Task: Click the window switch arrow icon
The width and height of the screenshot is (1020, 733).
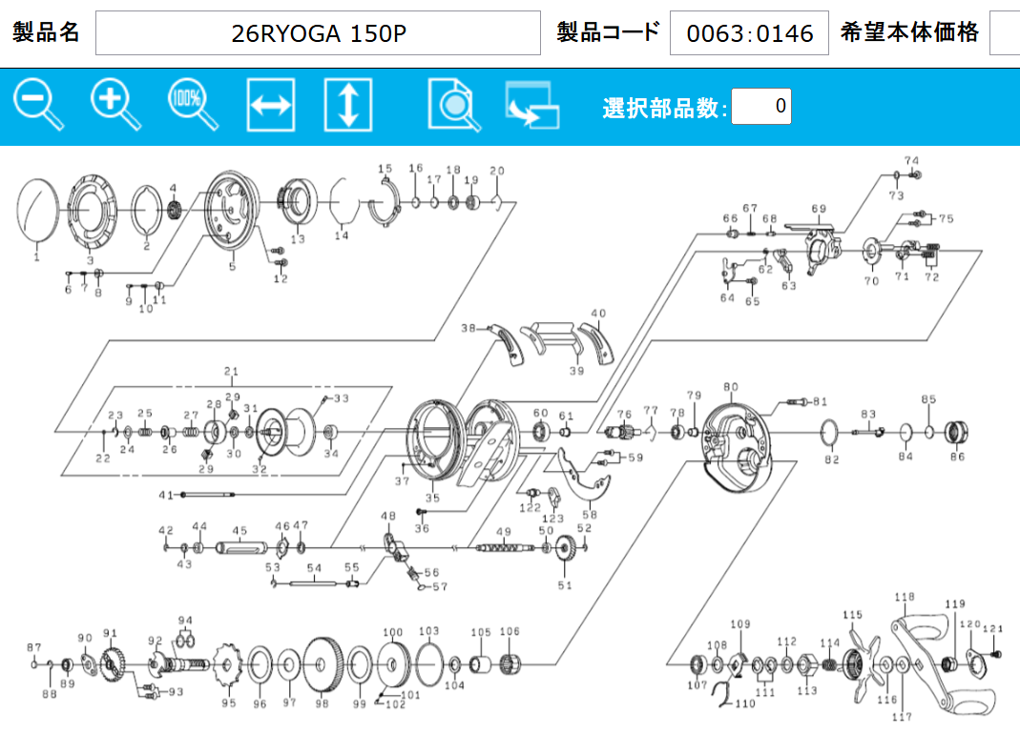Action: pos(531,106)
